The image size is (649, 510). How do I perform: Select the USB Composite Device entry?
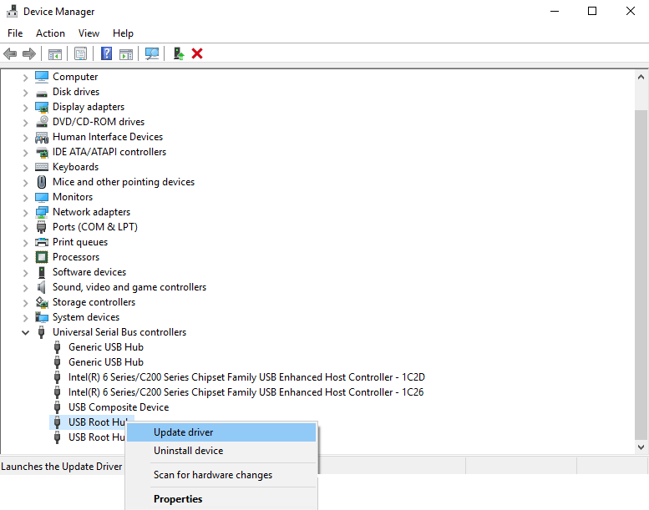point(119,407)
